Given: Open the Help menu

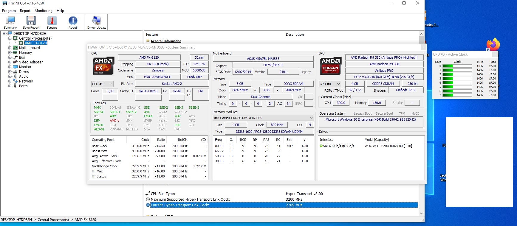Looking at the screenshot, I should 61,11.
